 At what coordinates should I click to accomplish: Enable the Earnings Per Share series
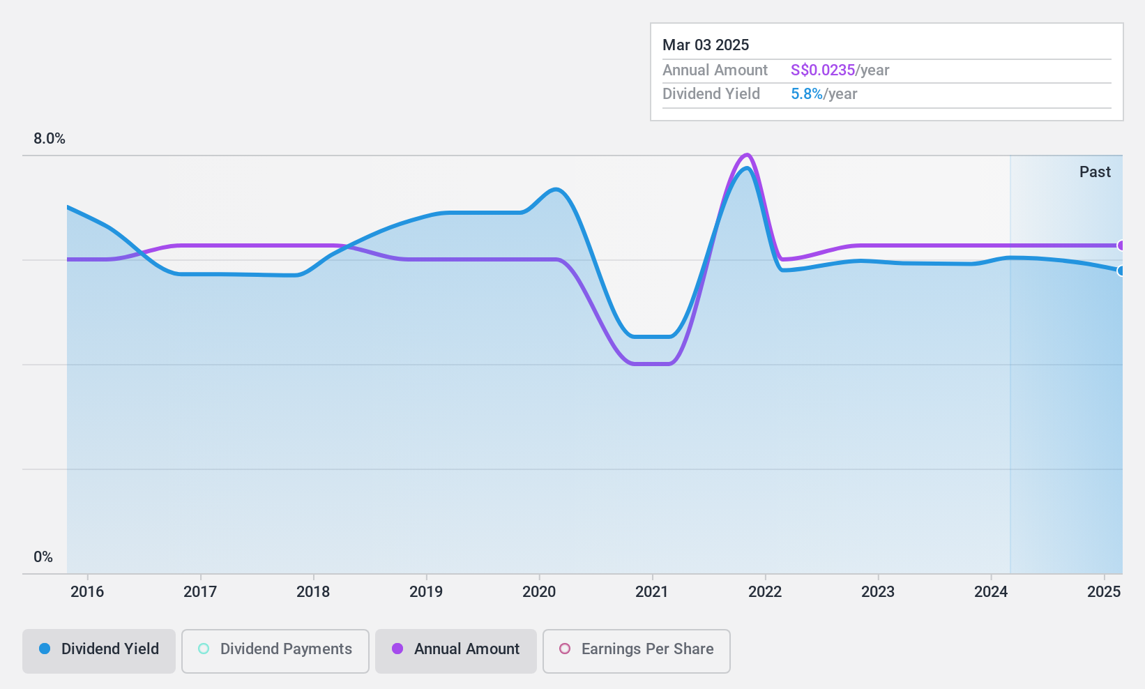coord(637,651)
